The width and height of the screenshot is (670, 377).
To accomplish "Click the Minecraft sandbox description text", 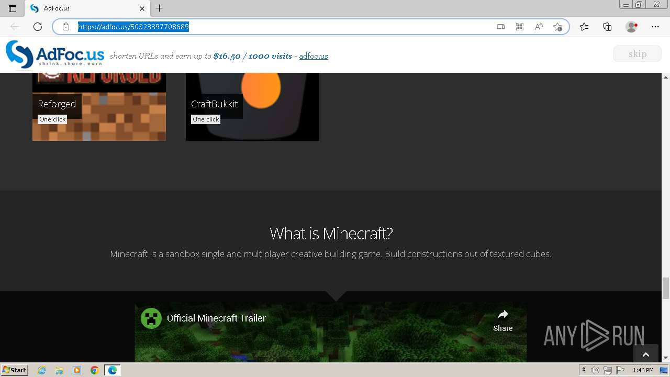I will point(331,254).
